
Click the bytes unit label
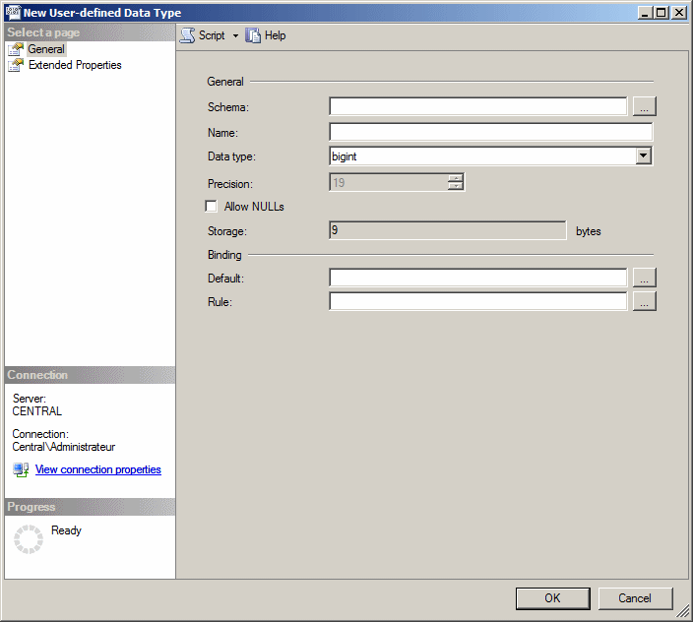589,231
